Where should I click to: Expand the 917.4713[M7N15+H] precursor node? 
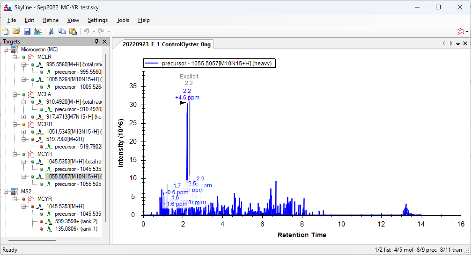[24, 117]
